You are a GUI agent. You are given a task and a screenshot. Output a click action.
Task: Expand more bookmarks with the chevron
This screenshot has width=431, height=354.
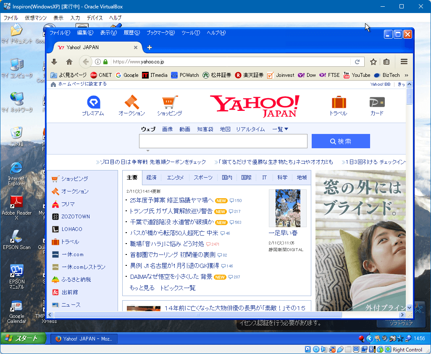[406, 75]
